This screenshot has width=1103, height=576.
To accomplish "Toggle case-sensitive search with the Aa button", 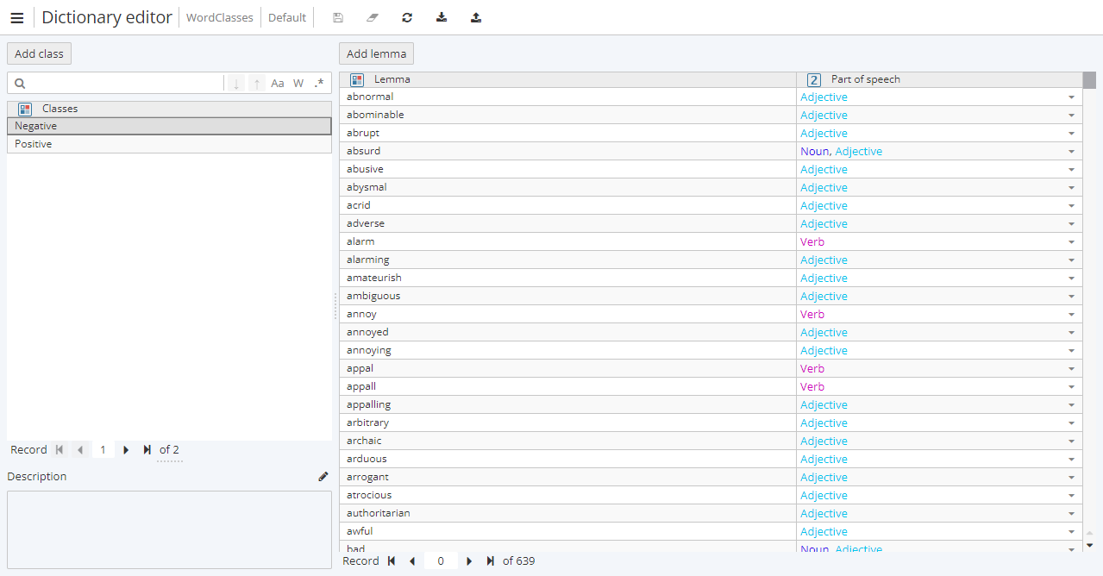I will (x=278, y=83).
